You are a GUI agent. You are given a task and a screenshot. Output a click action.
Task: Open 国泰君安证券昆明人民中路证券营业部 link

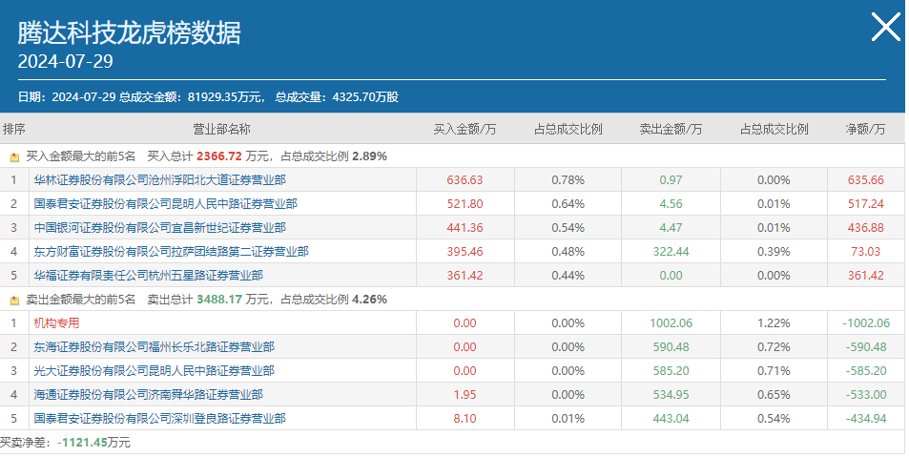pyautogui.click(x=165, y=204)
